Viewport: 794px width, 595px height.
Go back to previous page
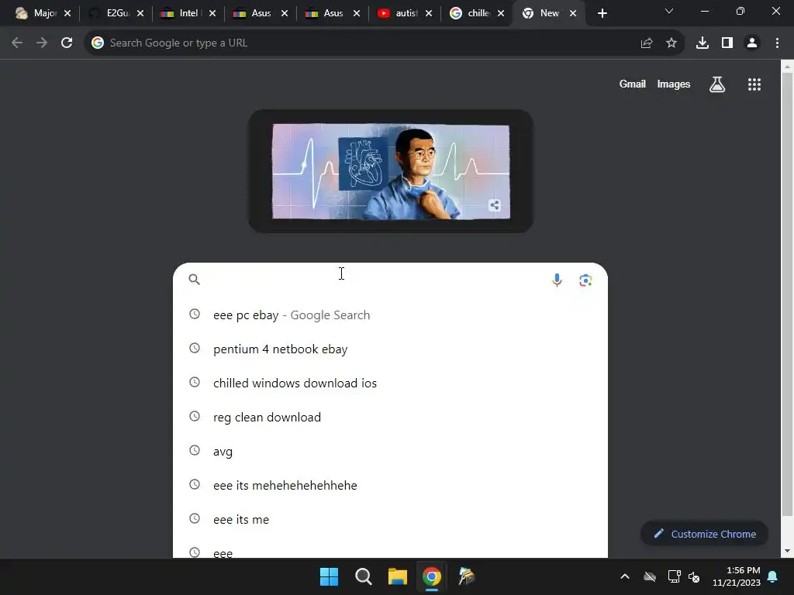pyautogui.click(x=17, y=43)
